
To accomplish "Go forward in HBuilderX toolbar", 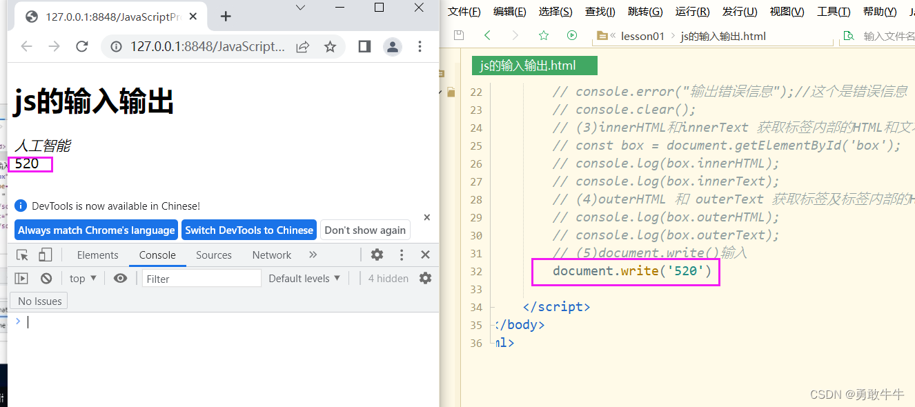I will (515, 35).
